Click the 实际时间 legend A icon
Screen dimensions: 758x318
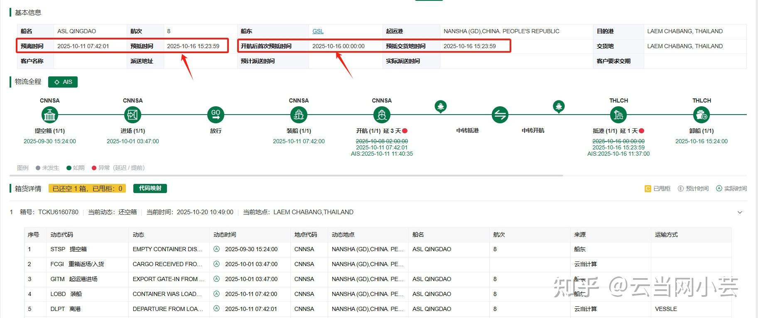pyautogui.click(x=719, y=188)
